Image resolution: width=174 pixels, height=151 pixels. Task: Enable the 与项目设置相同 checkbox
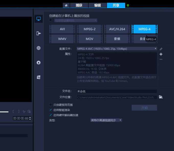[51, 20]
